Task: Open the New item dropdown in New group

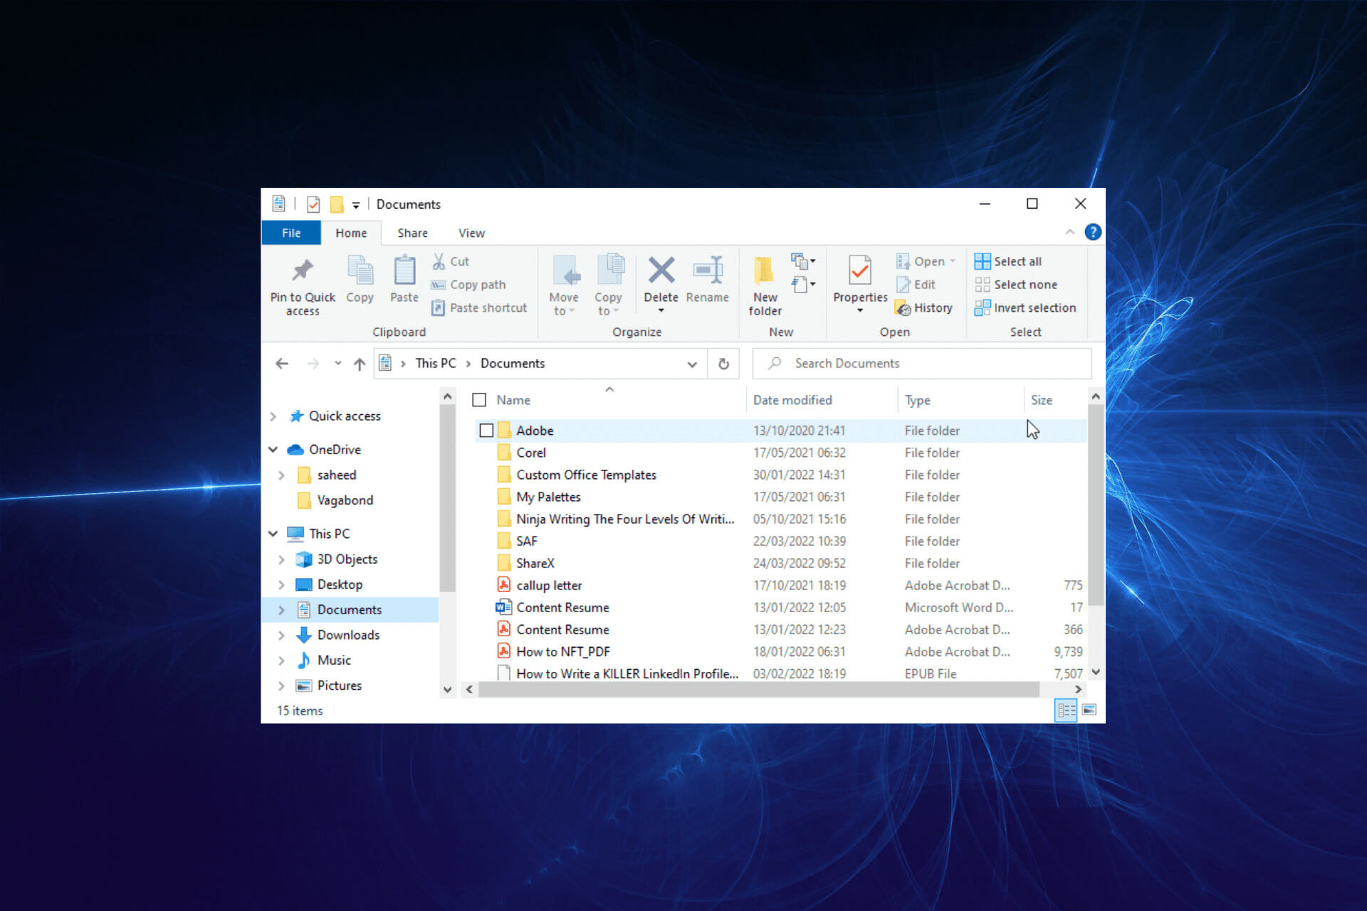Action: pos(803,261)
